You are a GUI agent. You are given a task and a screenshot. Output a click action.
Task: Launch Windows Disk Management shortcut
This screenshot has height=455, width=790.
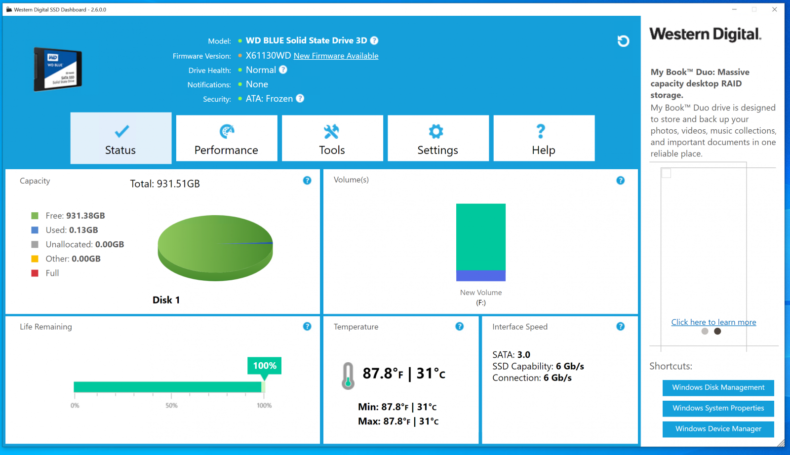(x=718, y=388)
